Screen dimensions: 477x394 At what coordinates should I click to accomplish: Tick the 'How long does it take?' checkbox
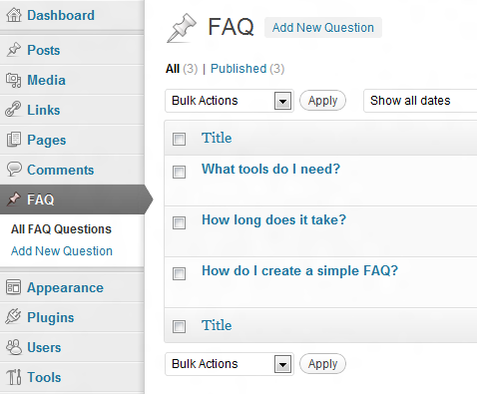(179, 222)
